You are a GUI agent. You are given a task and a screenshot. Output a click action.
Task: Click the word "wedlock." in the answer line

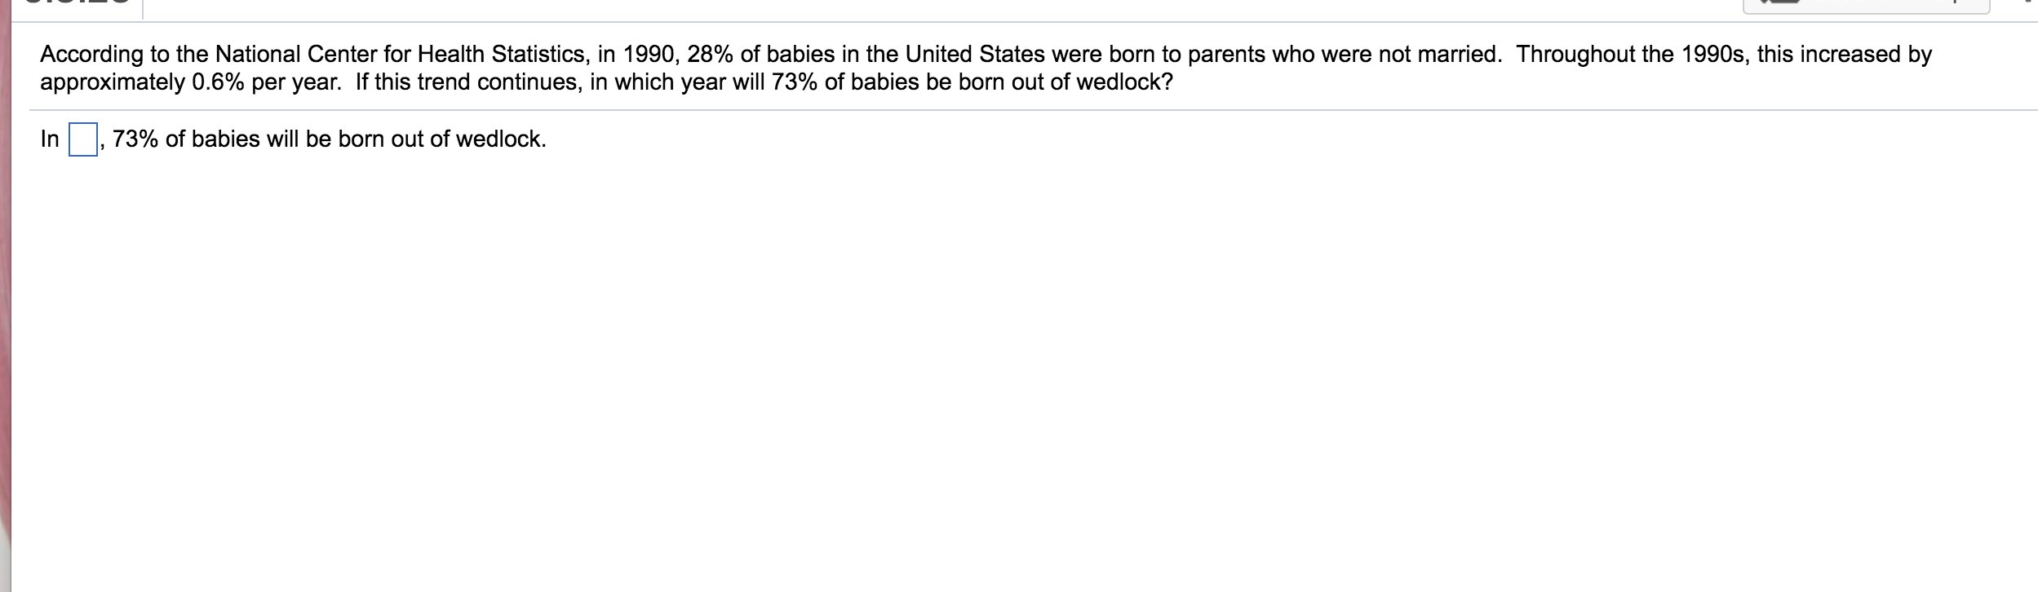[501, 139]
